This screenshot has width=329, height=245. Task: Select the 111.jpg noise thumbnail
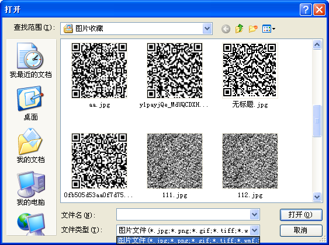(x=175, y=161)
